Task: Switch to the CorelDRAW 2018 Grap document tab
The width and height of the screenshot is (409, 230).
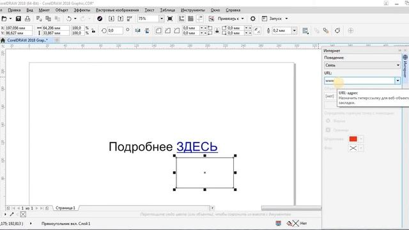Action: 27,40
